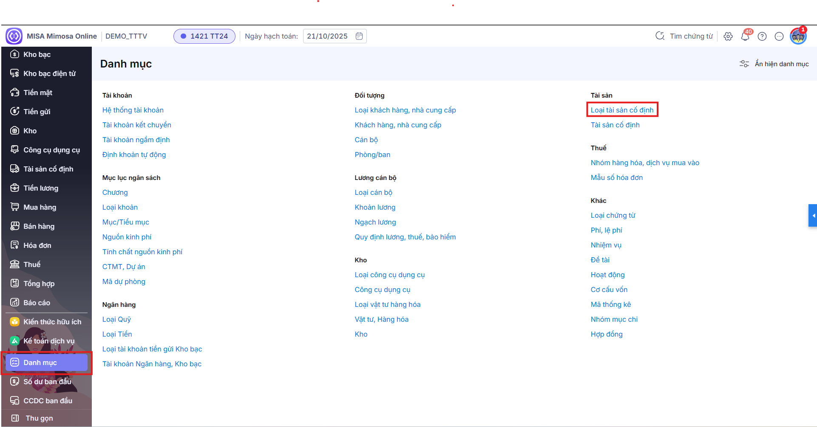Open Kho bạc in the sidebar

tap(37, 54)
